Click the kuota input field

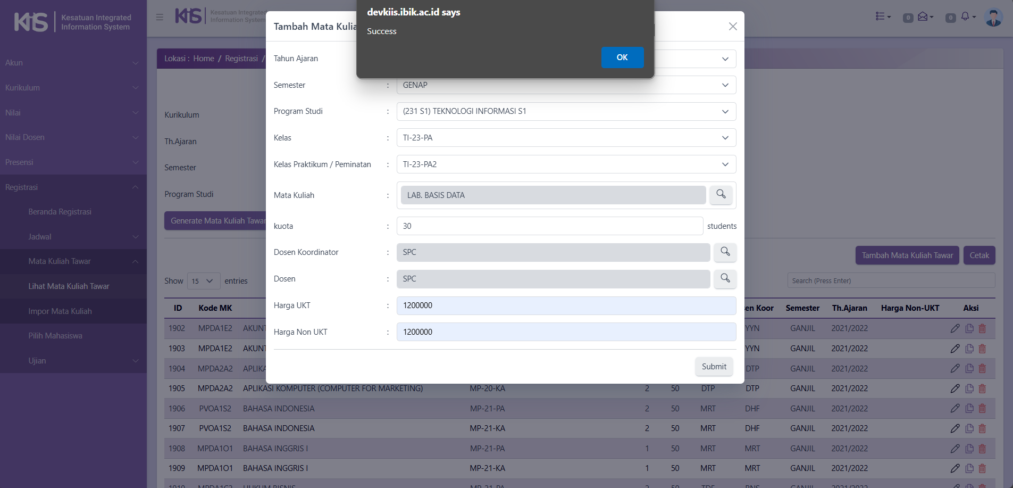tap(549, 226)
